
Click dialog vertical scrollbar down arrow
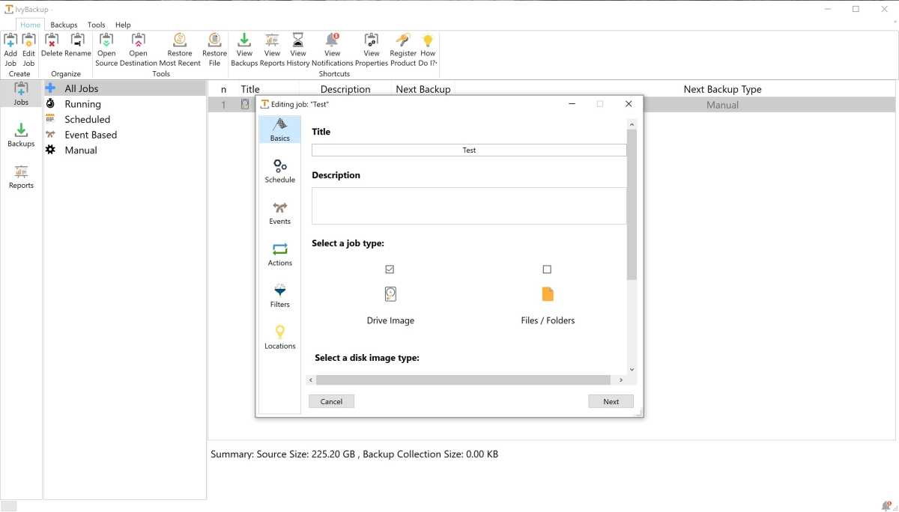point(632,369)
